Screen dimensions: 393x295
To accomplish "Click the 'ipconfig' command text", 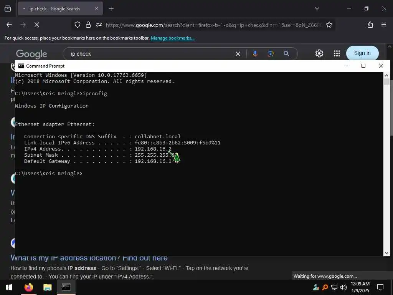I will (95, 94).
